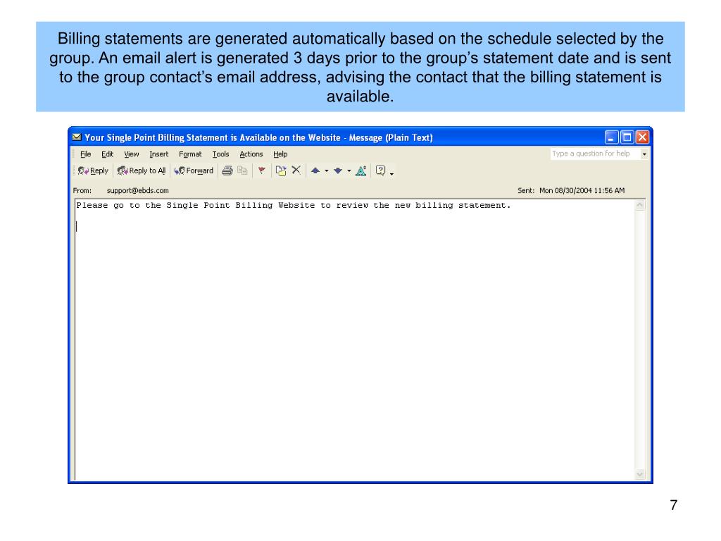This screenshot has width=721, height=541.
Task: Go to previous item up arrow
Action: [315, 170]
